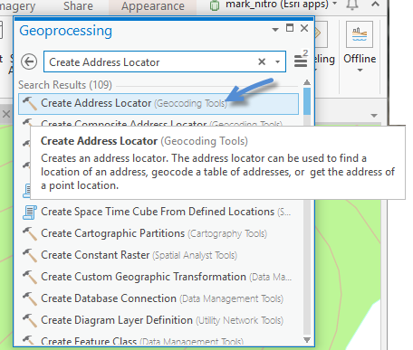Click hammer icon beside Create Cartographic Partitions

30,233
